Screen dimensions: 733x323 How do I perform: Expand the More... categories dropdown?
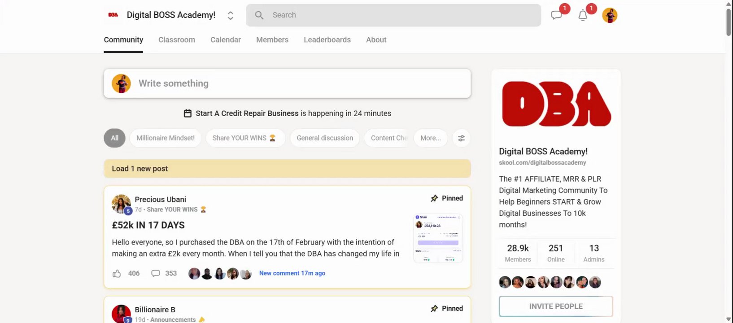pos(431,138)
